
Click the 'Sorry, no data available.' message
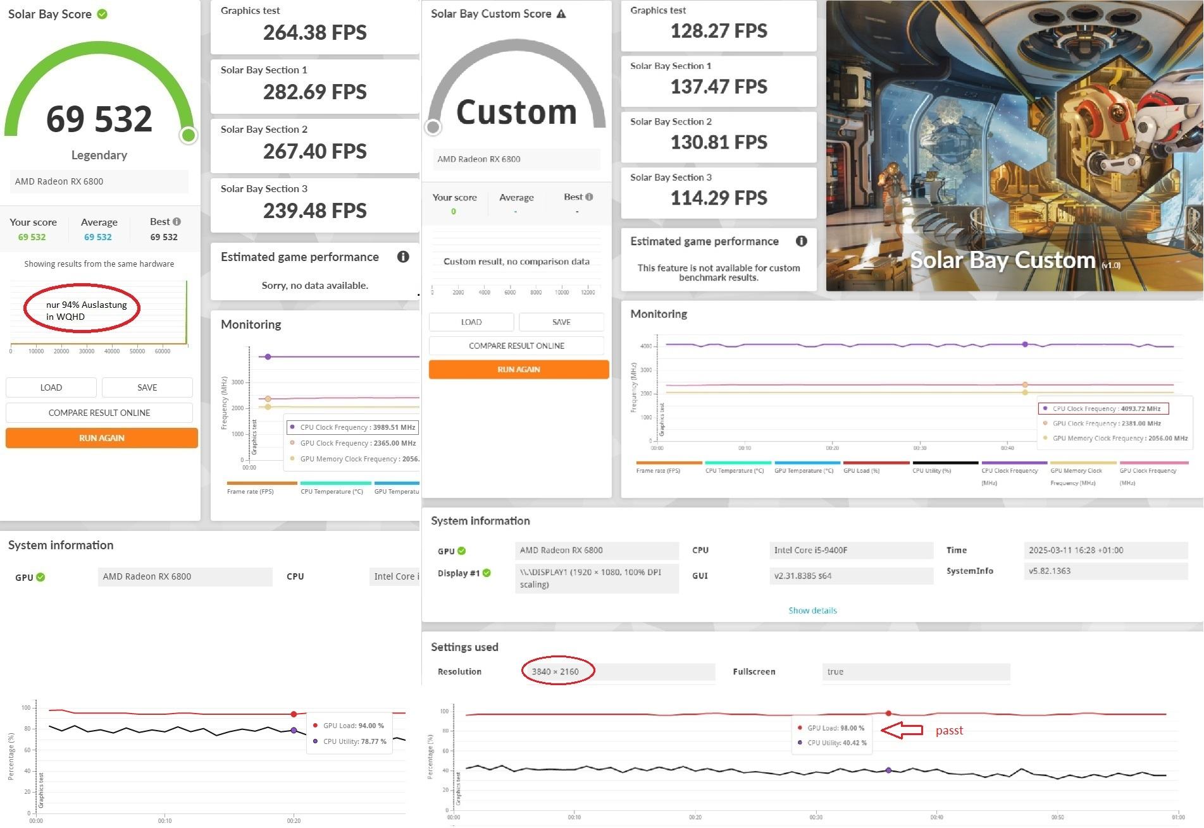315,286
